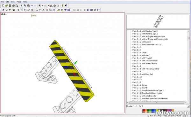Toggle the axis lock button
Image resolution: width=191 pixels, height=117 pixels.
click(40, 6)
